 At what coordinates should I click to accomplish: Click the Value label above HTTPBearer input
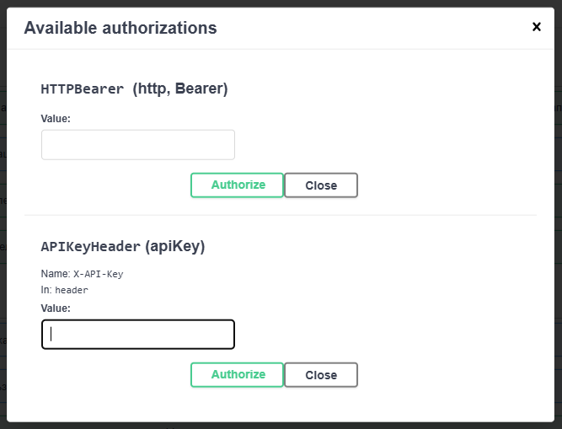pos(56,119)
